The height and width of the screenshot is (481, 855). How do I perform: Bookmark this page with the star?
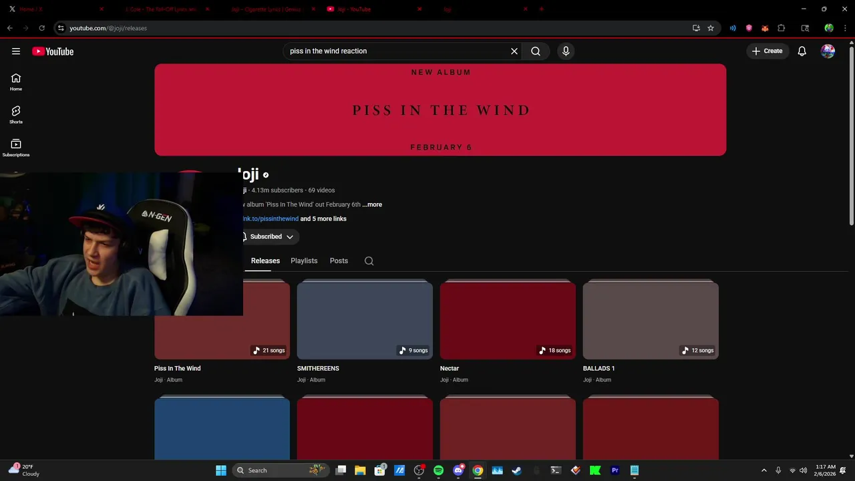coord(711,28)
